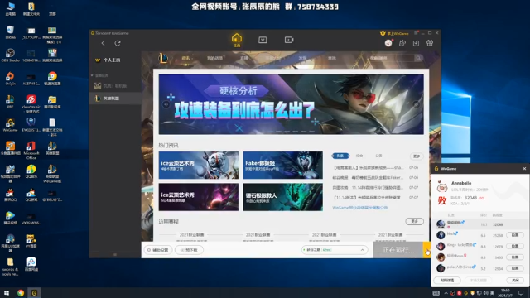
Task: Go back with the left arrow in WeGame
Action: click(x=103, y=43)
